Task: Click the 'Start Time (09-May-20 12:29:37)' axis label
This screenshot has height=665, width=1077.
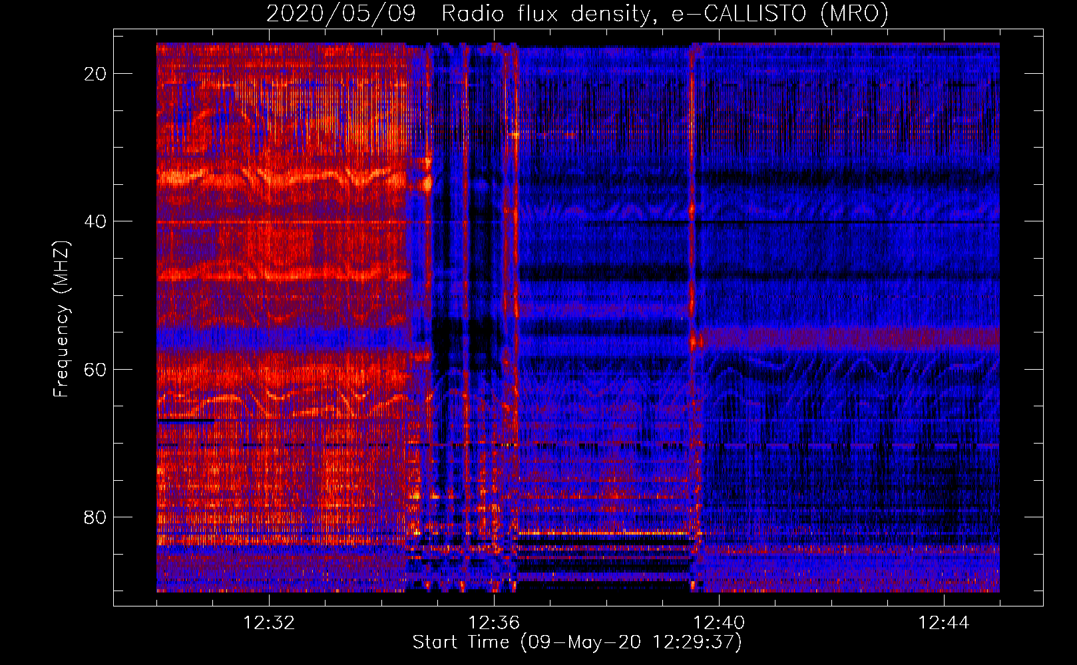Action: (x=577, y=642)
